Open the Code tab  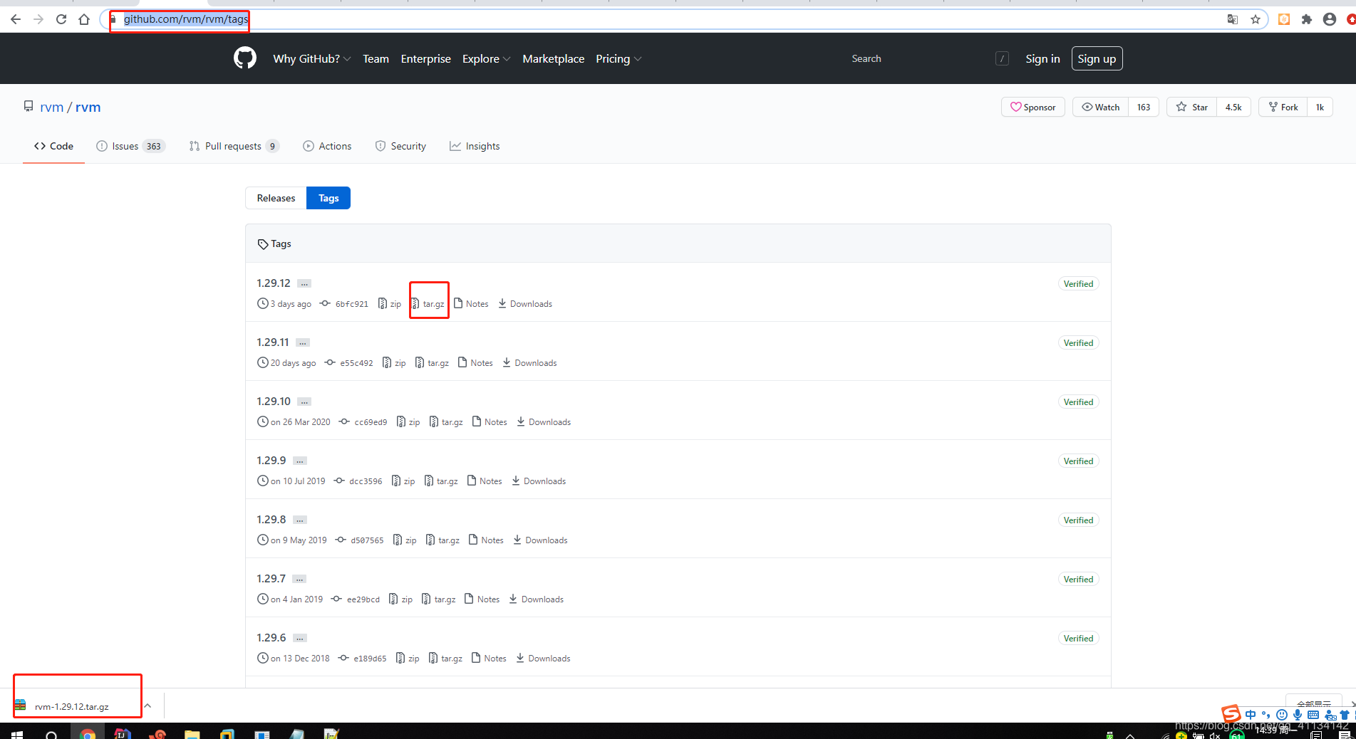tap(53, 146)
